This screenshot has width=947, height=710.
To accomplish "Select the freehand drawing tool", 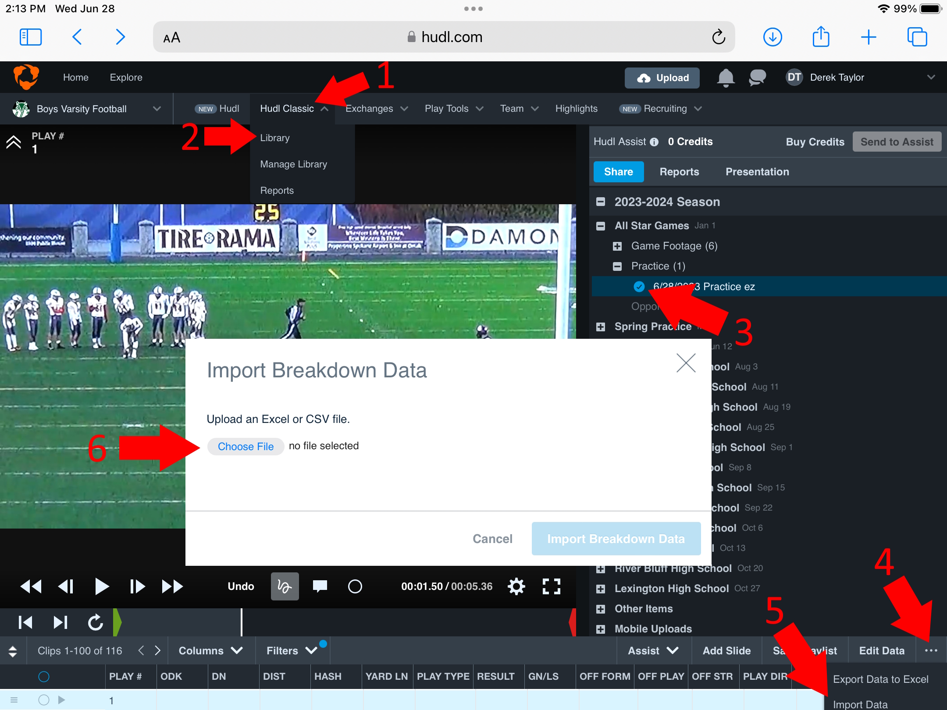I will (x=285, y=586).
